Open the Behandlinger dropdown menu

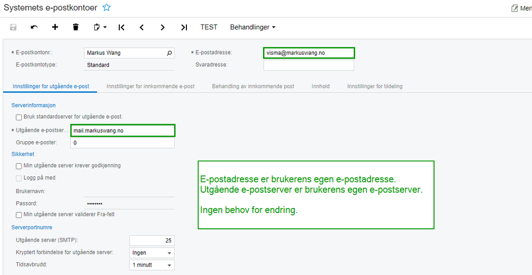point(253,27)
